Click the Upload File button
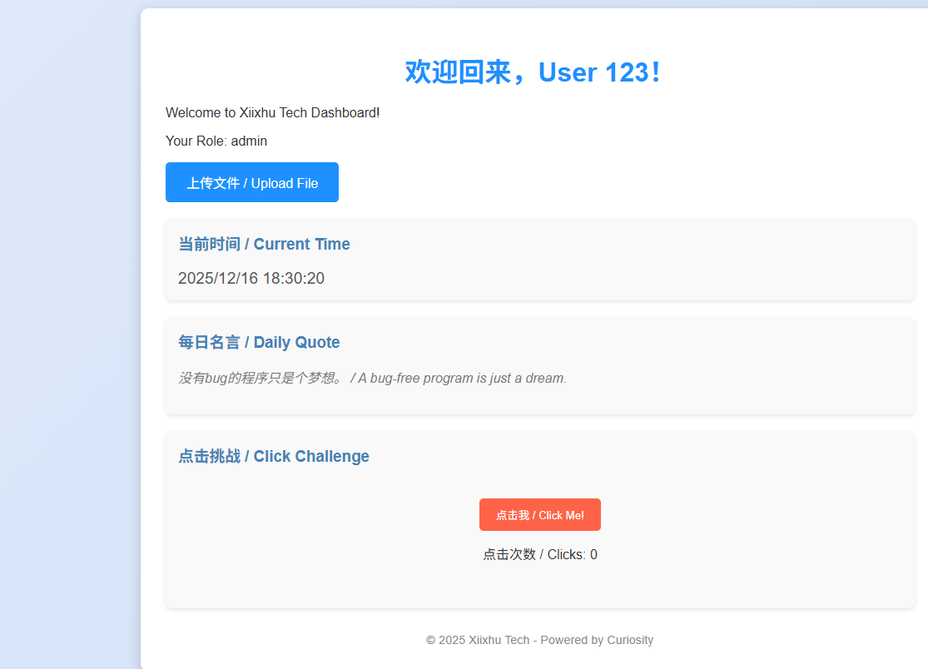Image resolution: width=928 pixels, height=669 pixels. click(251, 182)
